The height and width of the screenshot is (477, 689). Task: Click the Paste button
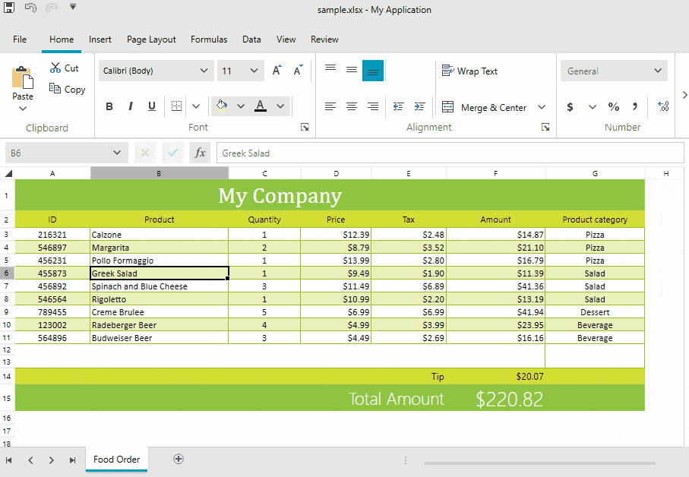point(23,84)
